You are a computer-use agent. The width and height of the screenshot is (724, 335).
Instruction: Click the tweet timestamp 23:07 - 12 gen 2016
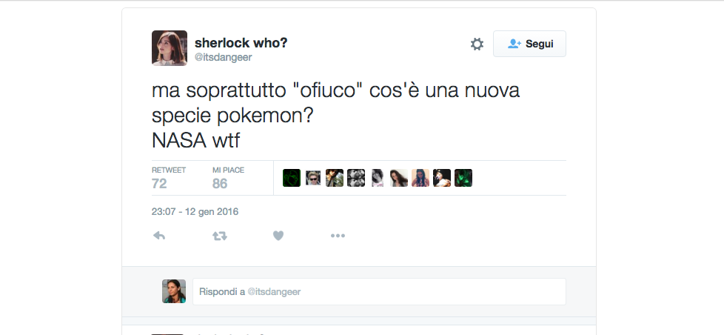195,212
